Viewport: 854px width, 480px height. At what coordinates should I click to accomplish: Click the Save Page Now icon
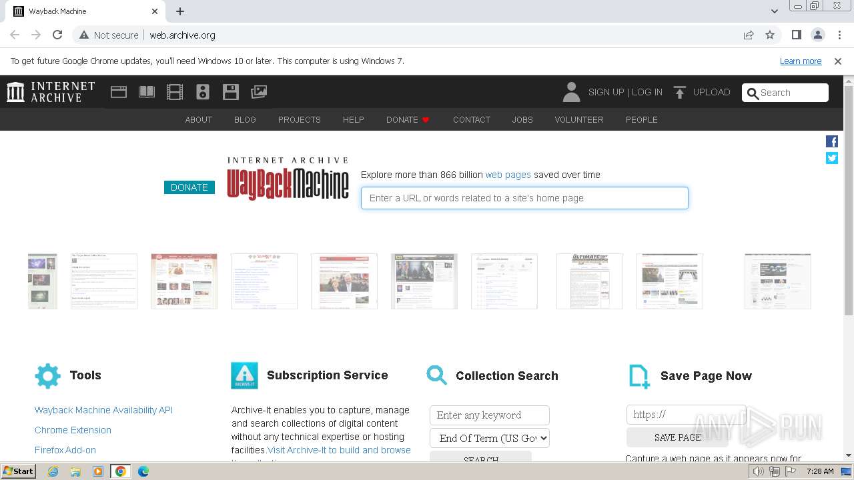pos(639,377)
